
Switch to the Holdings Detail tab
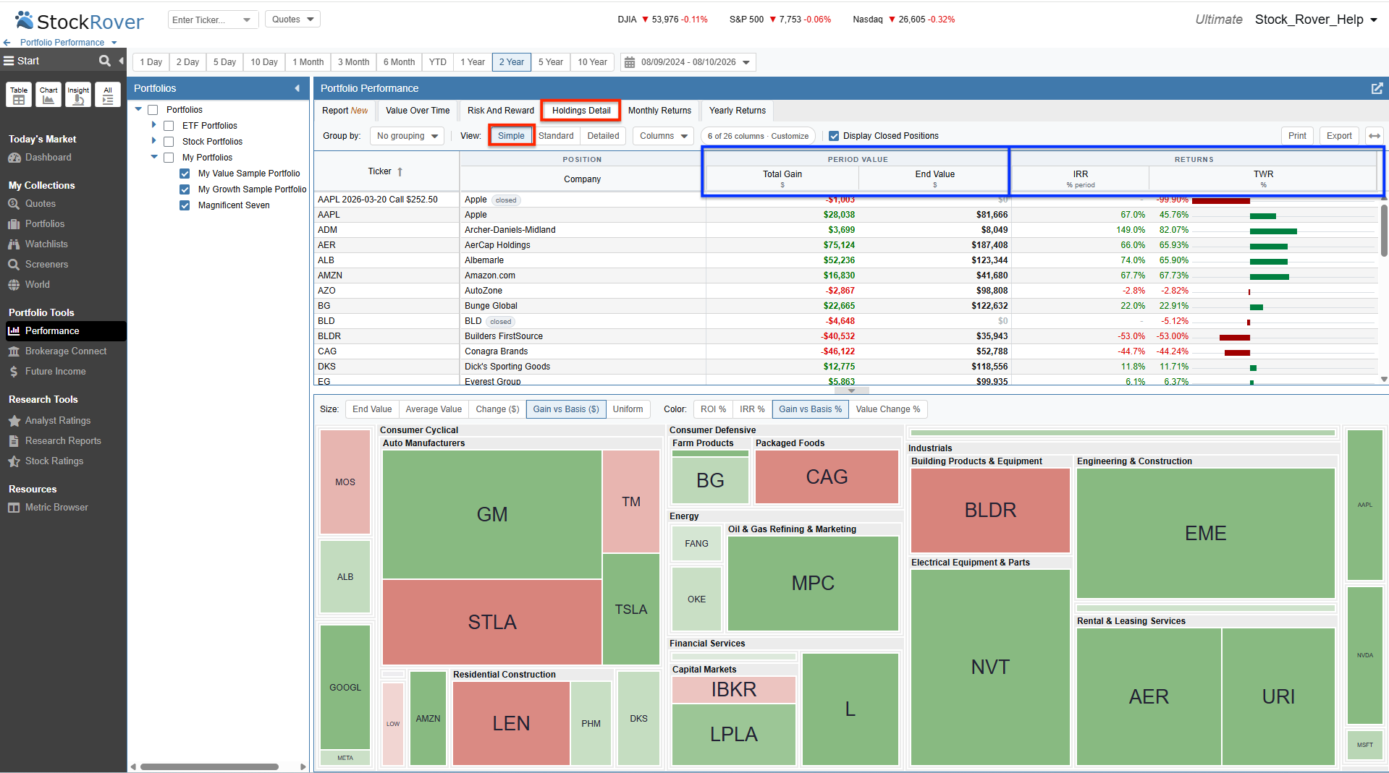(581, 111)
